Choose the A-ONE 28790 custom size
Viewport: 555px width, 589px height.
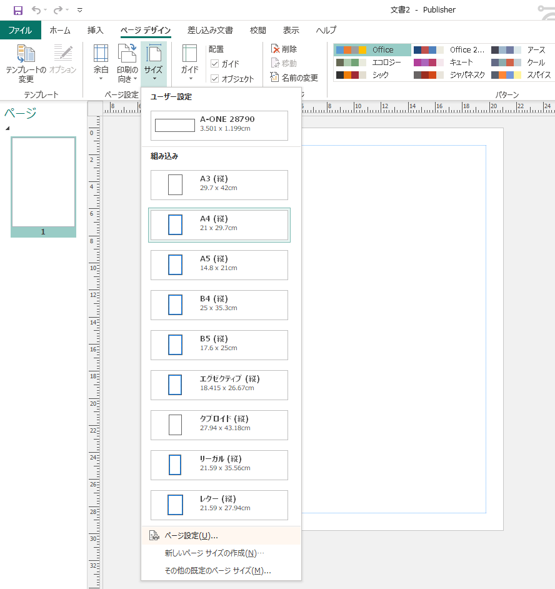[x=219, y=126]
